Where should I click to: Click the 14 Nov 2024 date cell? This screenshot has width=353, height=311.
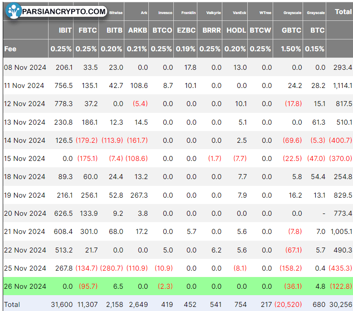point(25,141)
